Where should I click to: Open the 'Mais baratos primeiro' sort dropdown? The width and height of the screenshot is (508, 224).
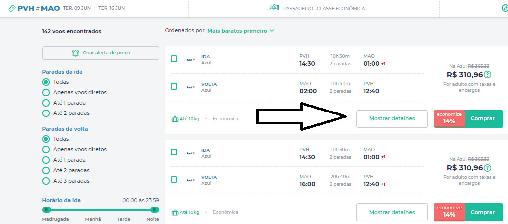241,31
